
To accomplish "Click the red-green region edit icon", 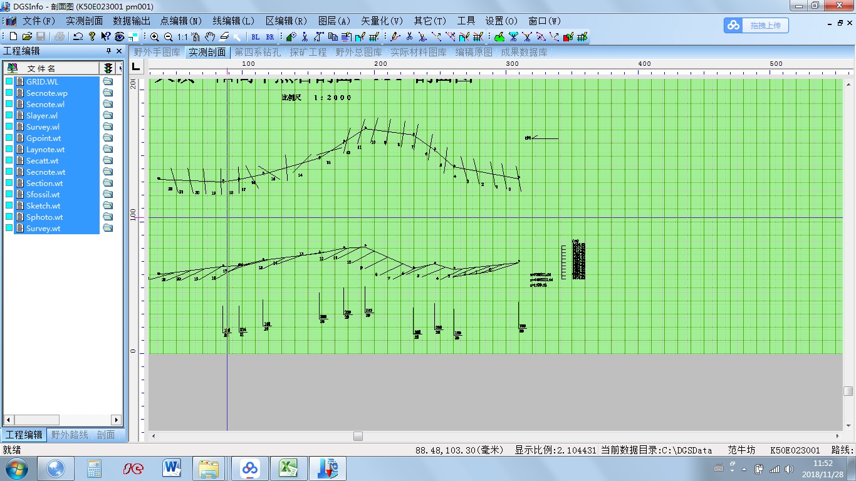I will [569, 36].
